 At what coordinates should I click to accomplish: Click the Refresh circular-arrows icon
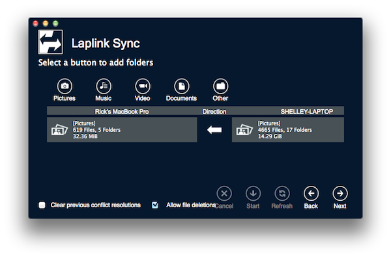click(282, 193)
